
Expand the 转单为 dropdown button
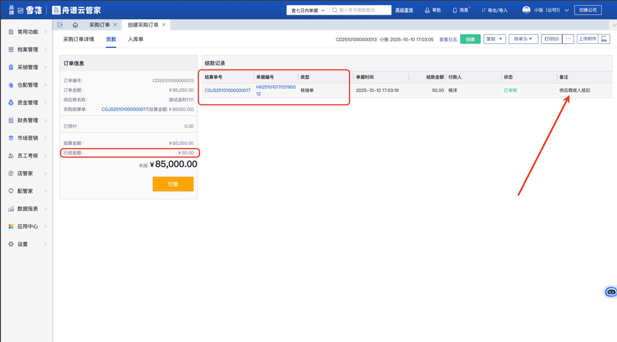[x=523, y=39]
